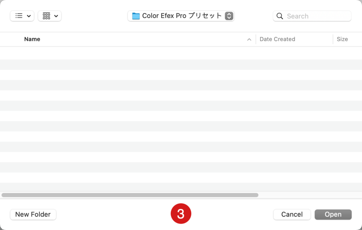Click the list view icon in toolbar
This screenshot has height=230, width=362.
pyautogui.click(x=19, y=16)
